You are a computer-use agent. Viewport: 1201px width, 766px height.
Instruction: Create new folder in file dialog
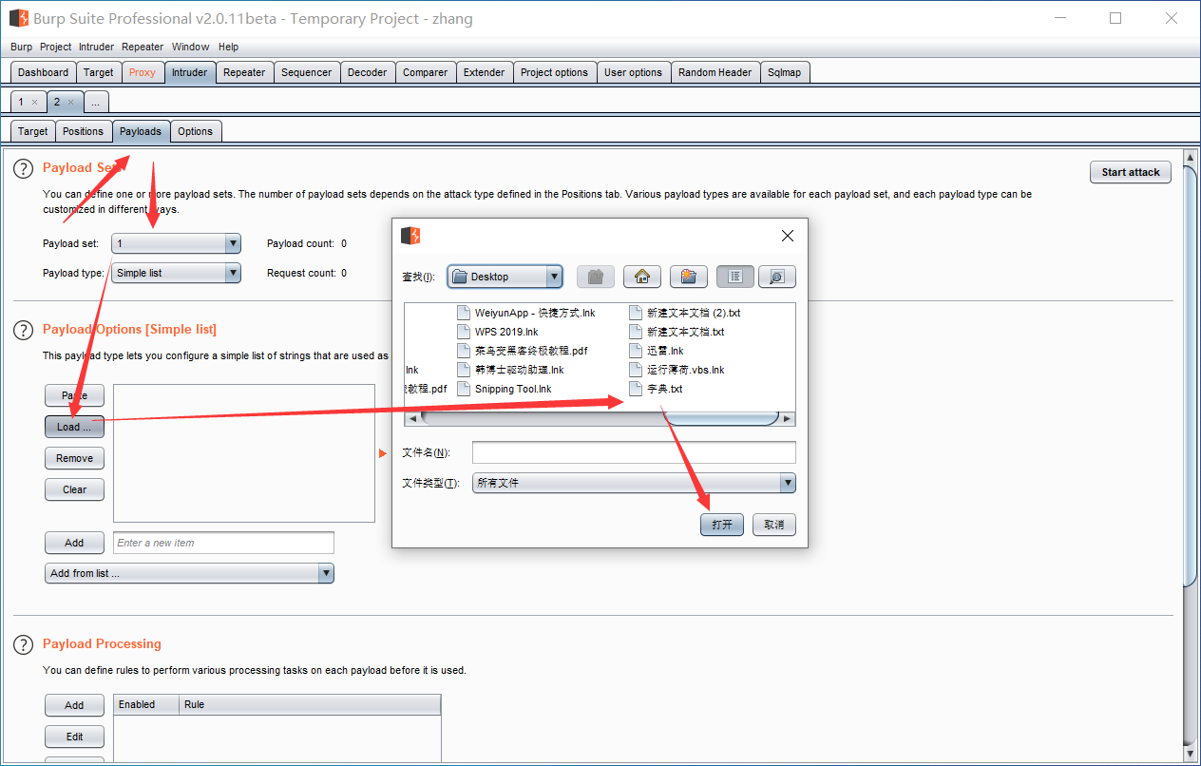click(x=689, y=277)
